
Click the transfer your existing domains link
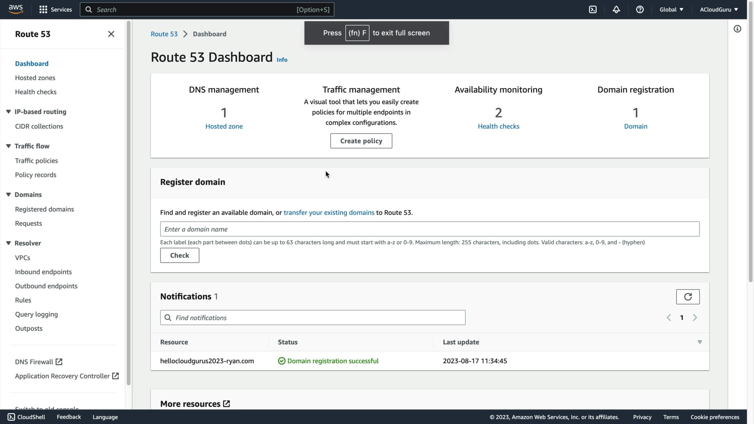click(329, 212)
